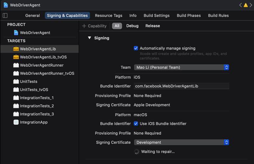Image resolution: width=254 pixels, height=164 pixels.
Task: Click the TARGETS section header
Action: pos(16,41)
